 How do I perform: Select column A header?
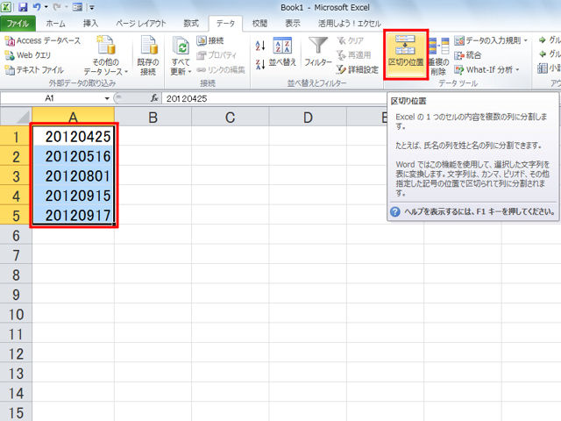[x=74, y=117]
